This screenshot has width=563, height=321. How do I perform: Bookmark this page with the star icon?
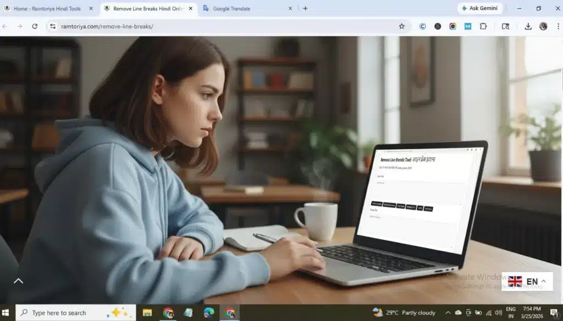tap(402, 26)
